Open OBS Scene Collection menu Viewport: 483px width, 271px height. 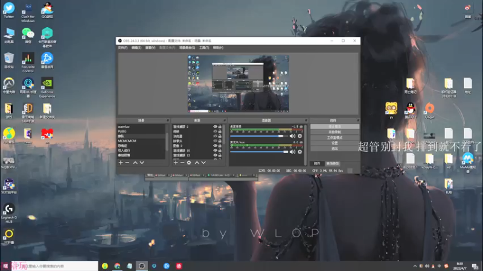click(x=187, y=48)
